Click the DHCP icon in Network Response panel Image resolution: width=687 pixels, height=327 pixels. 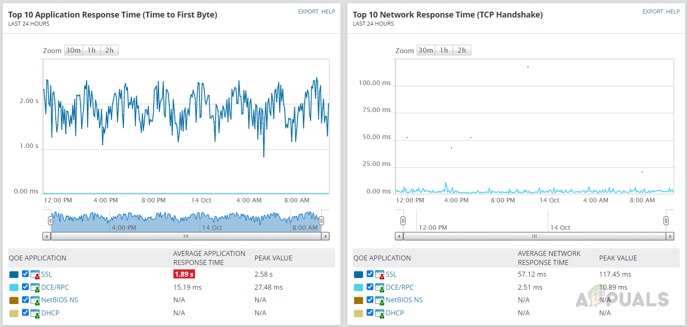click(380, 313)
